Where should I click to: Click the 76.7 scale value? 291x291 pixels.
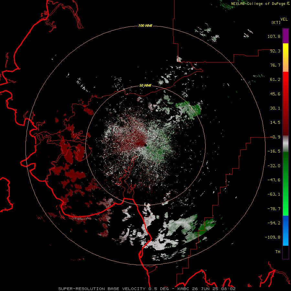pyautogui.click(x=275, y=65)
